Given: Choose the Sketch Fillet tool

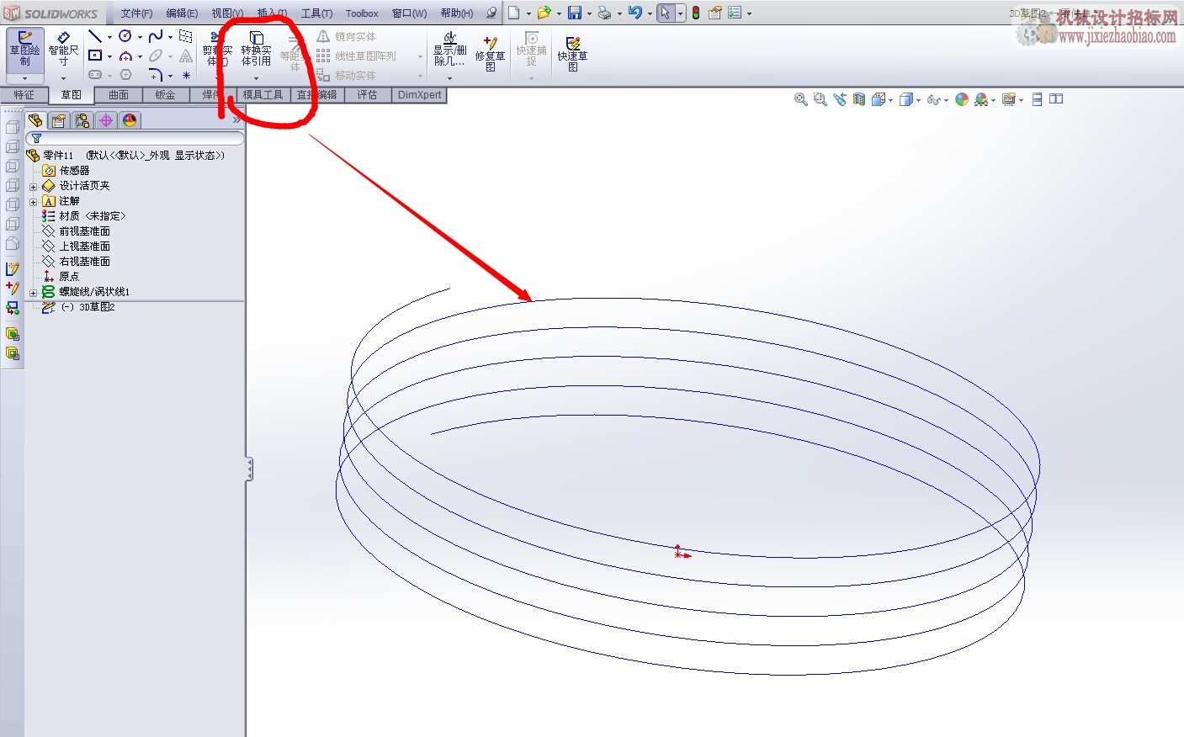Looking at the screenshot, I should click(x=156, y=75).
